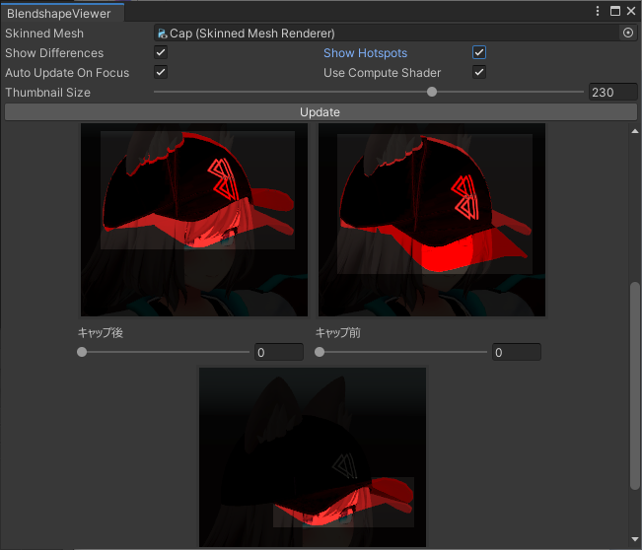This screenshot has width=642, height=550.
Task: Maximize the BlendshapeViewer window
Action: [615, 11]
